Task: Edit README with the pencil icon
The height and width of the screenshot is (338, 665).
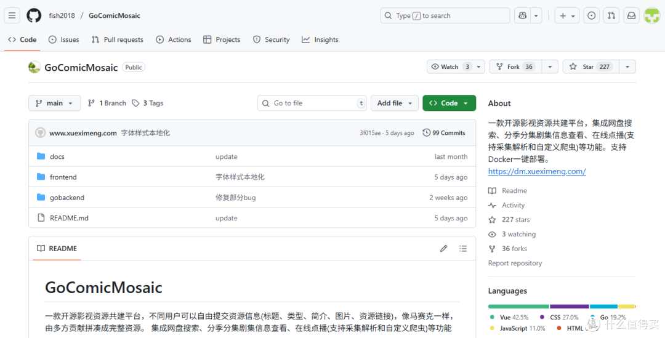Action: [x=443, y=249]
